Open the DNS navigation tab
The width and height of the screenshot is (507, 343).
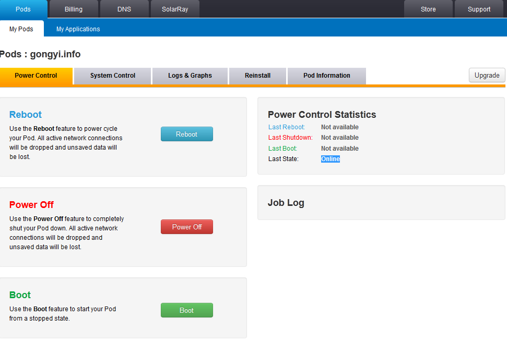click(x=124, y=9)
